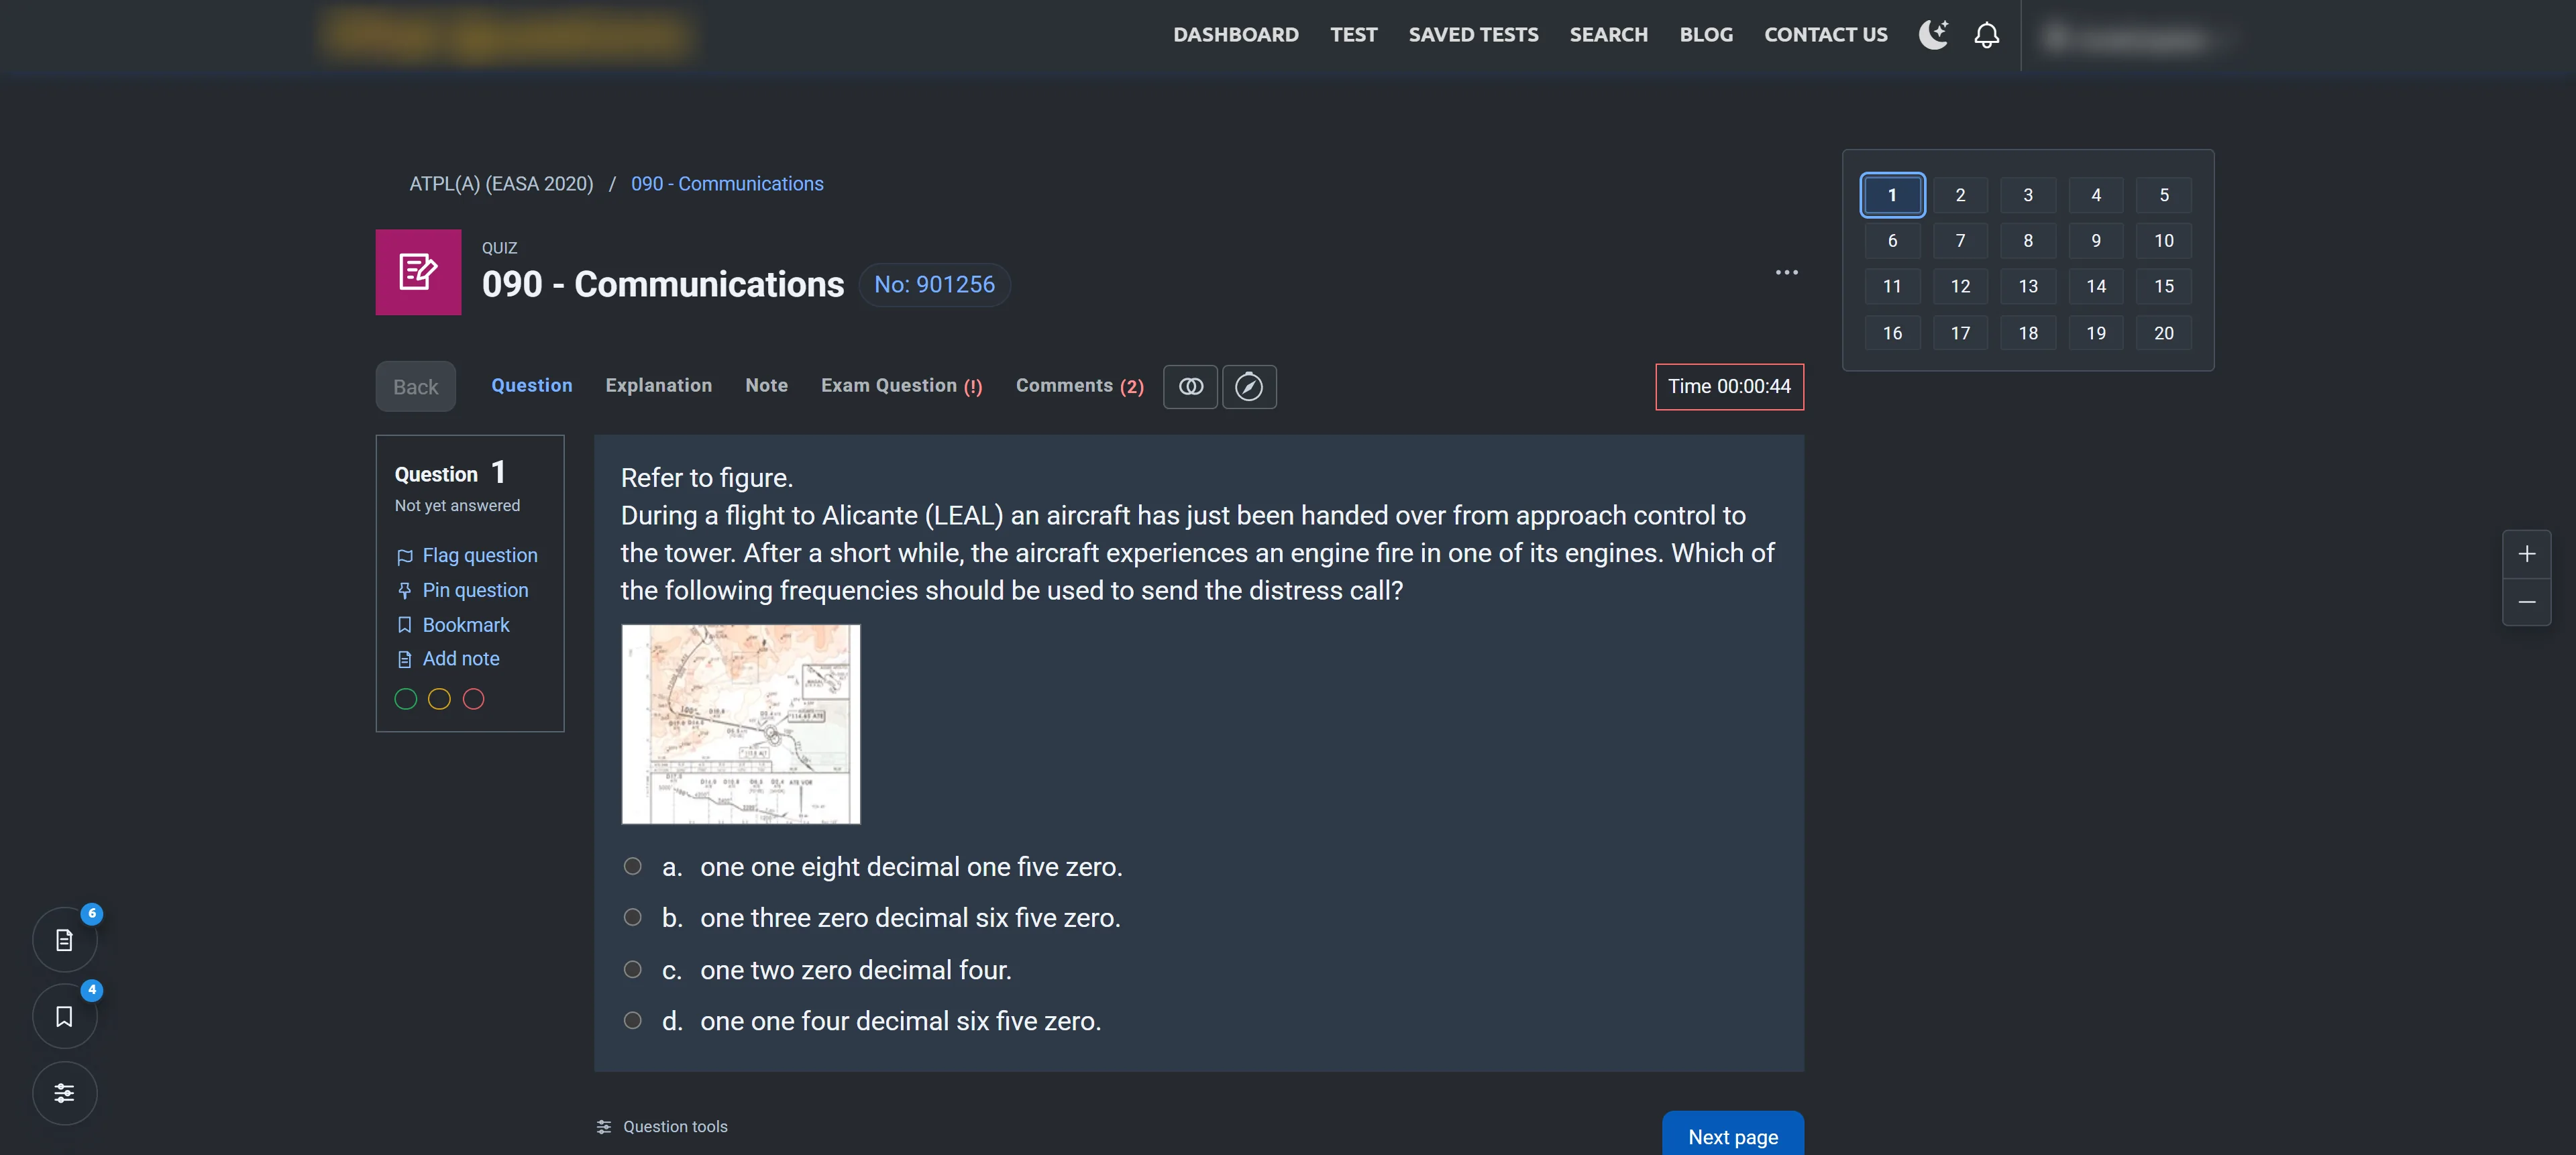Viewport: 2576px width, 1155px height.
Task: Toggle dark mode moon icon
Action: [1933, 35]
